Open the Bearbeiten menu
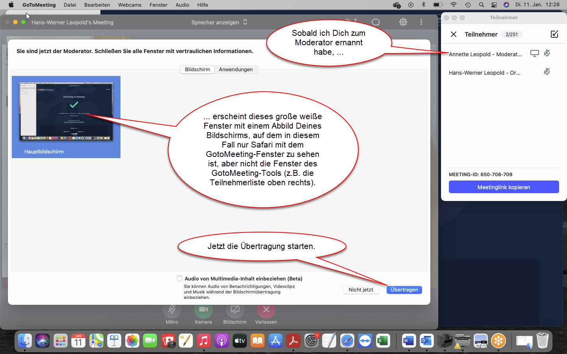This screenshot has height=354, width=567. [x=97, y=5]
